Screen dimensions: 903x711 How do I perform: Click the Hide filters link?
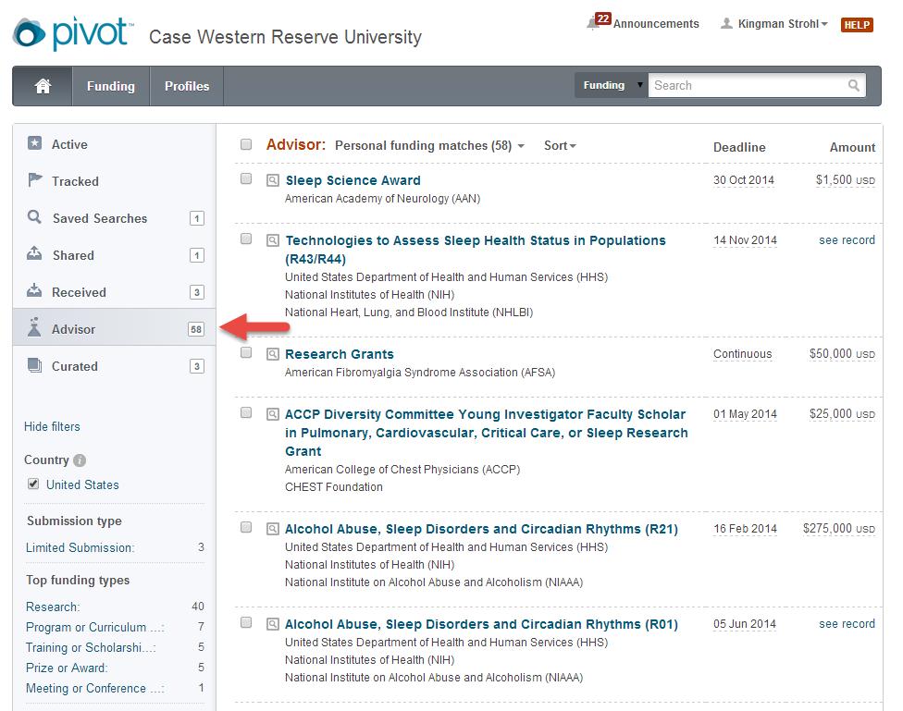tap(52, 426)
